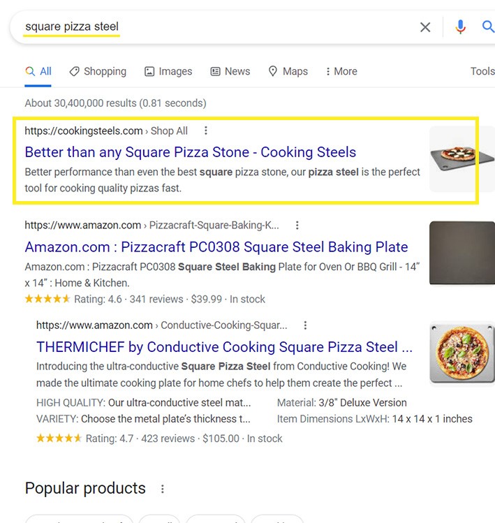
Task: Expand the More search categories menu
Action: tap(340, 71)
